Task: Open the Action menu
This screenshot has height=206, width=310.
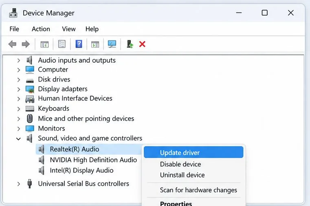Action: coord(41,29)
